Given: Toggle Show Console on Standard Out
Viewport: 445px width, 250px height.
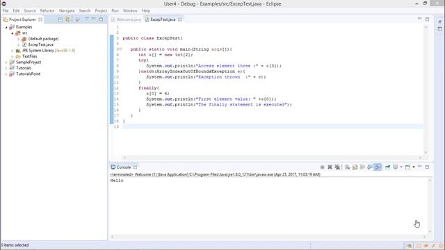Looking at the screenshot, I should point(370,167).
